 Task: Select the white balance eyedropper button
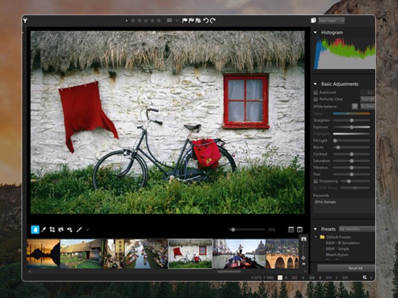355,106
